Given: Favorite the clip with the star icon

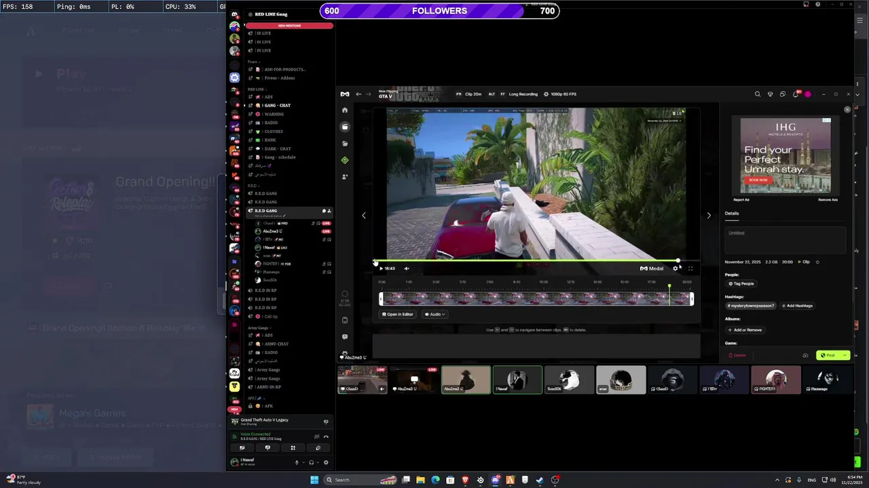Looking at the screenshot, I should tap(817, 262).
